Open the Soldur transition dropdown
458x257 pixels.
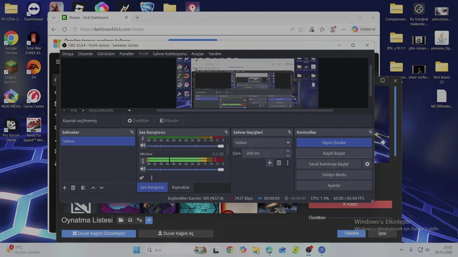click(262, 142)
